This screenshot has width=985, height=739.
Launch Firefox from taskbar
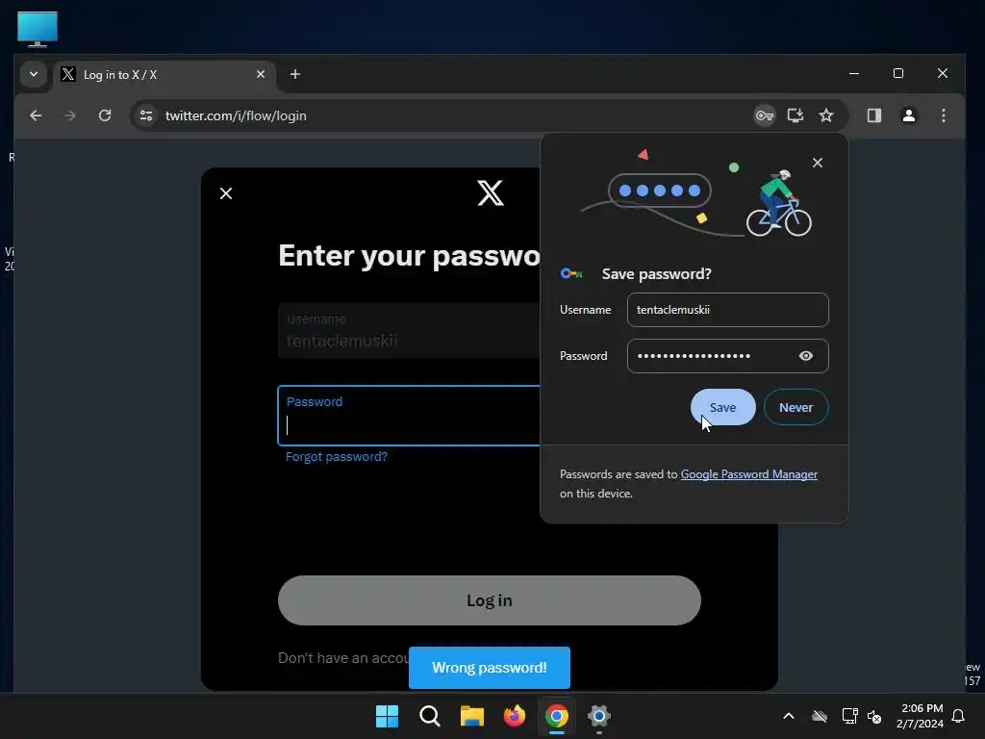pyautogui.click(x=515, y=716)
